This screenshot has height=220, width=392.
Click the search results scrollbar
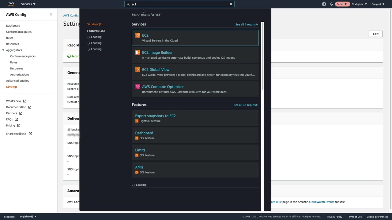(262, 56)
